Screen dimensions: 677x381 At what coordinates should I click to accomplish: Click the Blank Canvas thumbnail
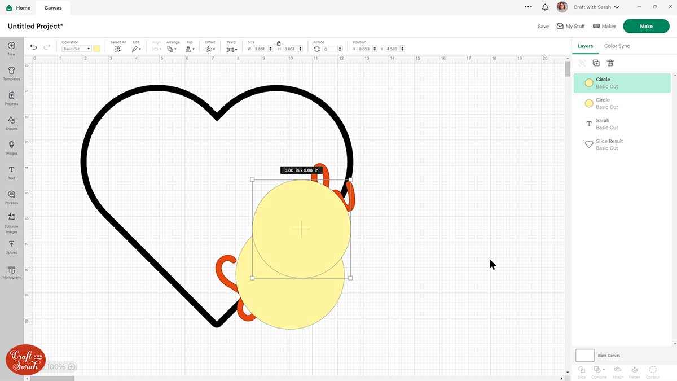click(x=585, y=355)
